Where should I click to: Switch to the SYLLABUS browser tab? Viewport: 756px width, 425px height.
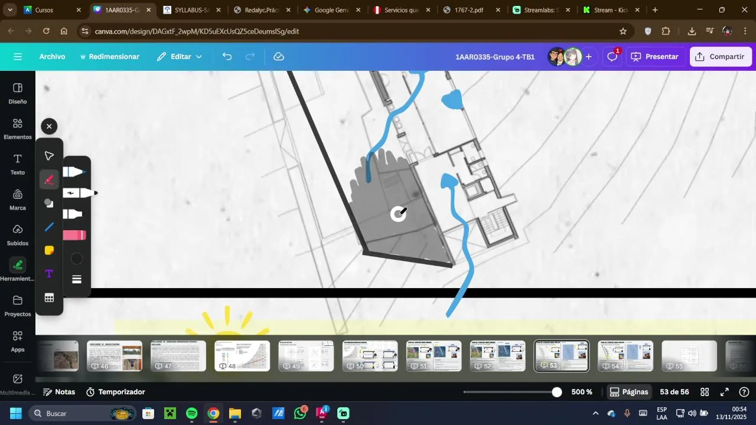tap(192, 10)
